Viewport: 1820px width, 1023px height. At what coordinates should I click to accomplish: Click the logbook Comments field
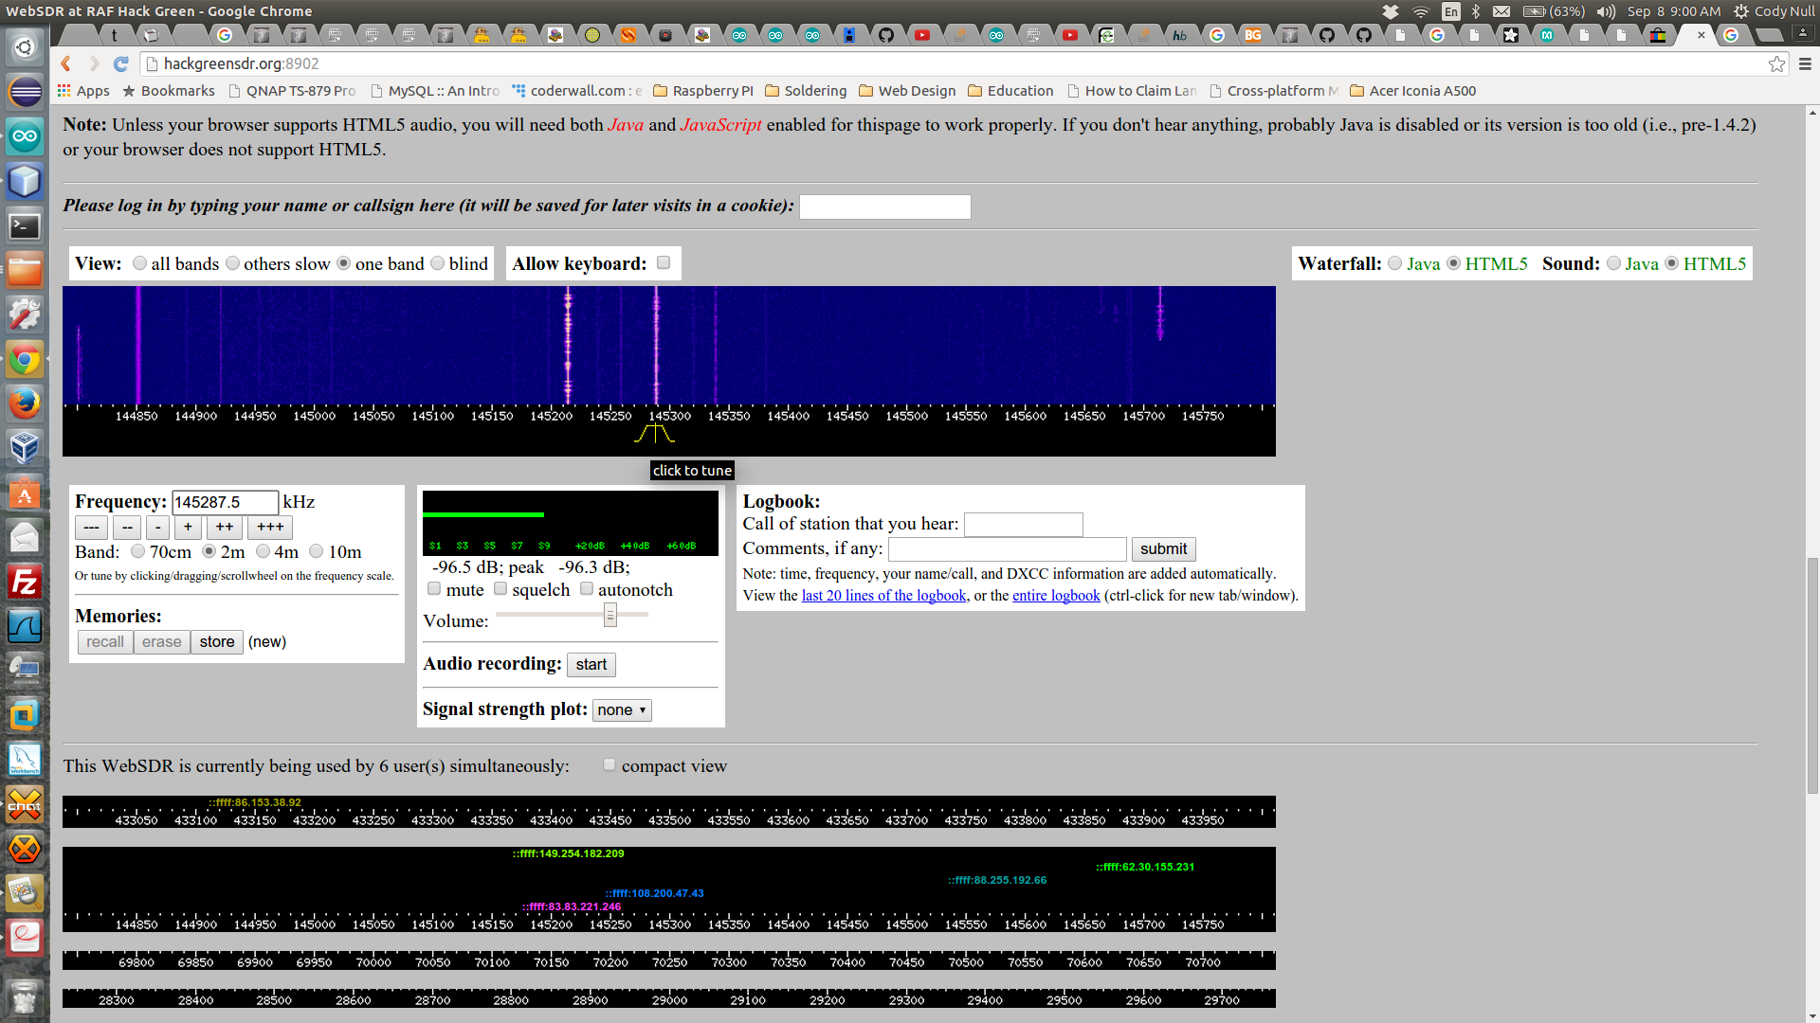click(1007, 549)
